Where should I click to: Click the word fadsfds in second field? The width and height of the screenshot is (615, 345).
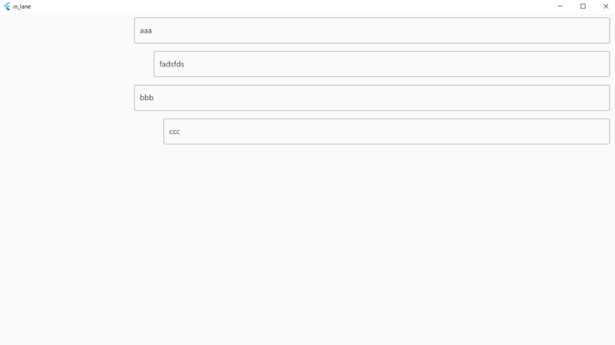(172, 64)
